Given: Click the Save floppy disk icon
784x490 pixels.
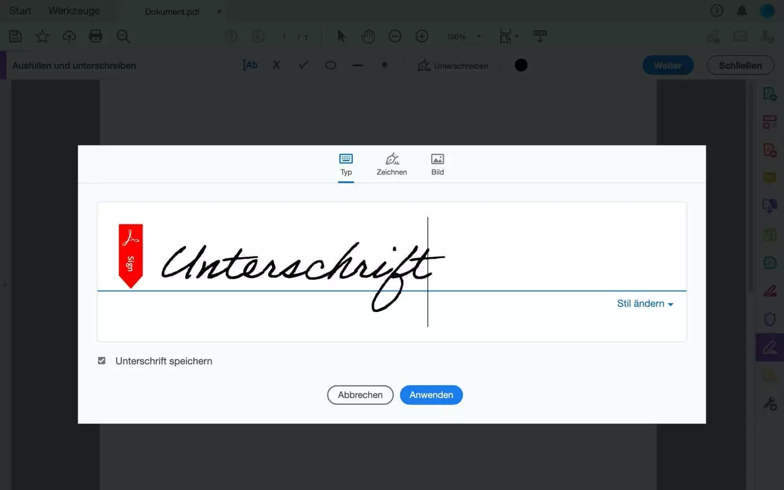Looking at the screenshot, I should coord(16,37).
